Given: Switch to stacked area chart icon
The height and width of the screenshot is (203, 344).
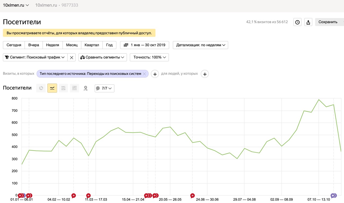Looking at the screenshot, I should (63, 88).
